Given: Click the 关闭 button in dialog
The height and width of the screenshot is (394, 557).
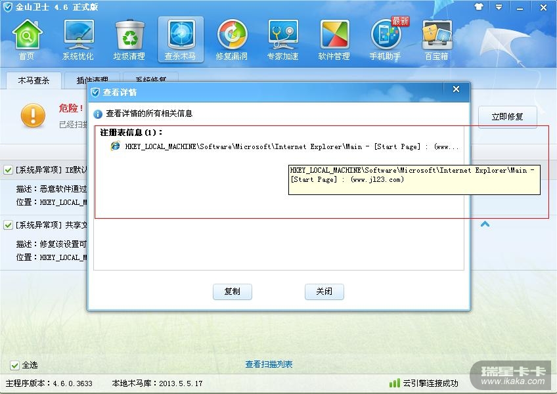Looking at the screenshot, I should point(324,292).
